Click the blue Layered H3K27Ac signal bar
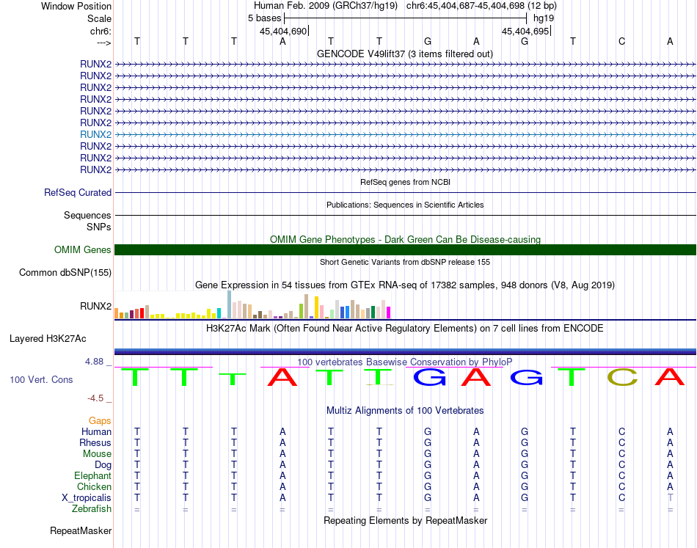Image resolution: width=697 pixels, height=548 pixels. tap(406, 351)
